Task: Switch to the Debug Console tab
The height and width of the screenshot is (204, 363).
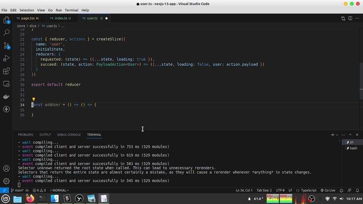Action: (69, 135)
